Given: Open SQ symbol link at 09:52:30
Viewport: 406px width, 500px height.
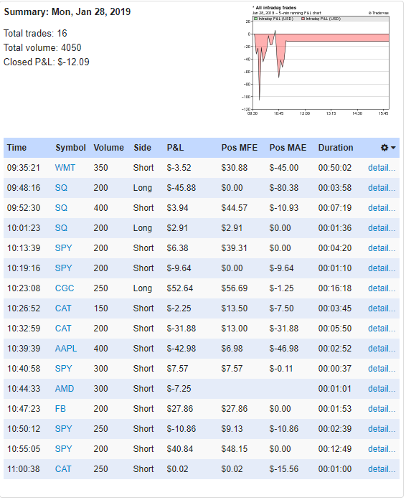Looking at the screenshot, I should tap(61, 208).
